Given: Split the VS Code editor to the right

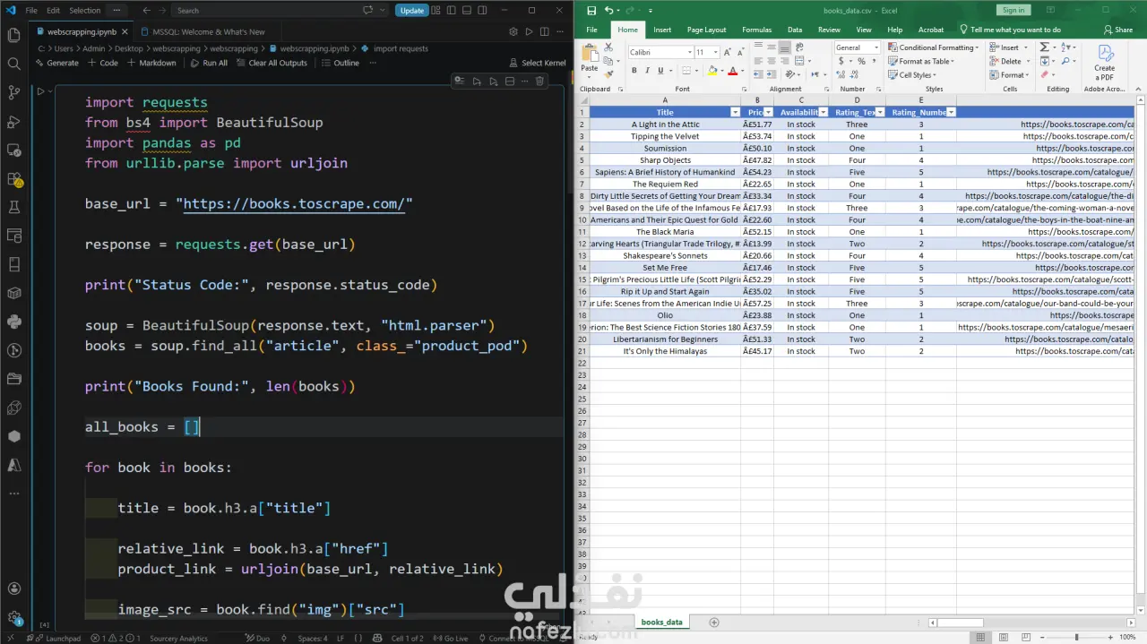Looking at the screenshot, I should click(x=545, y=31).
